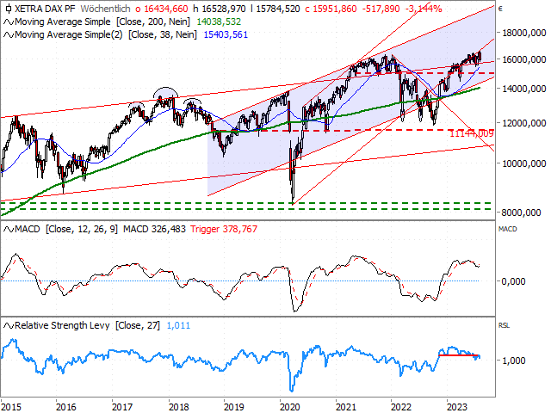Click the 14000,000 price axis label
Image resolution: width=551 pixels, height=413 pixels.
[x=524, y=89]
